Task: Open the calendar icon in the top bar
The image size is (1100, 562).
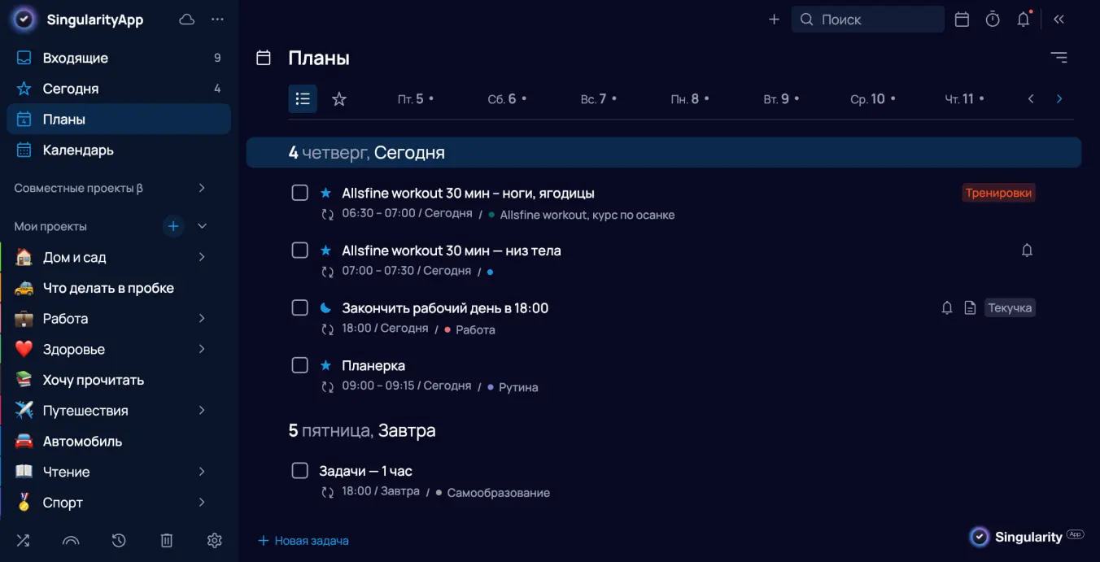Action: 961,19
